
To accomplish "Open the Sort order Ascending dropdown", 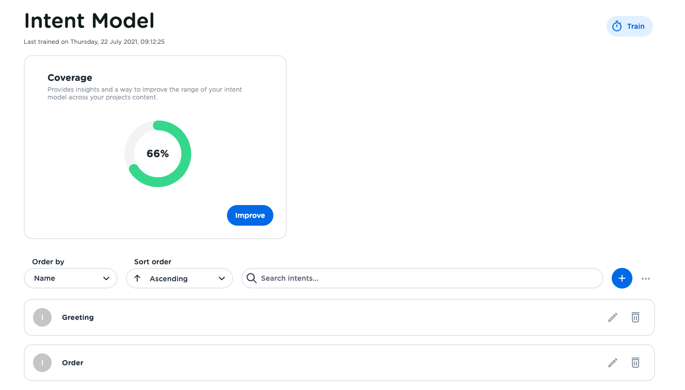I will pos(180,278).
